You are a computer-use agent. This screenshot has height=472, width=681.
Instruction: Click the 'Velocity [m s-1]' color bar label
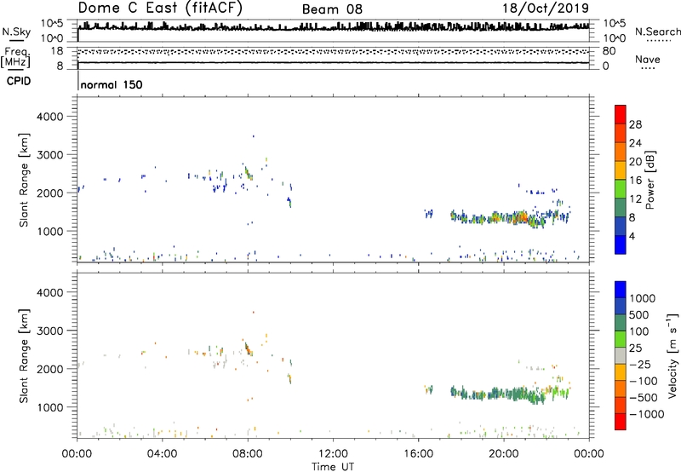tap(672, 355)
